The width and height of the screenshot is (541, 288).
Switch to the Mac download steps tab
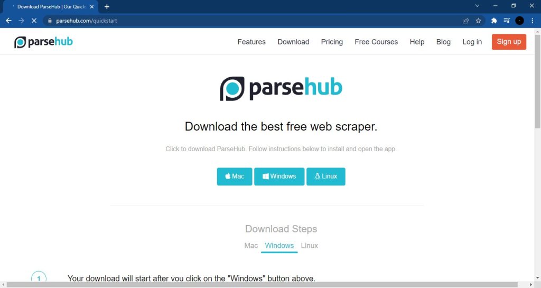251,246
